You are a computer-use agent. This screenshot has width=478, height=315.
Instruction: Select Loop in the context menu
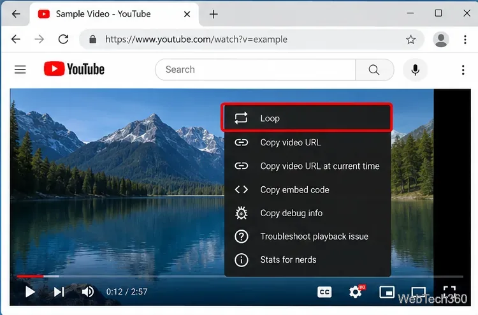[307, 118]
